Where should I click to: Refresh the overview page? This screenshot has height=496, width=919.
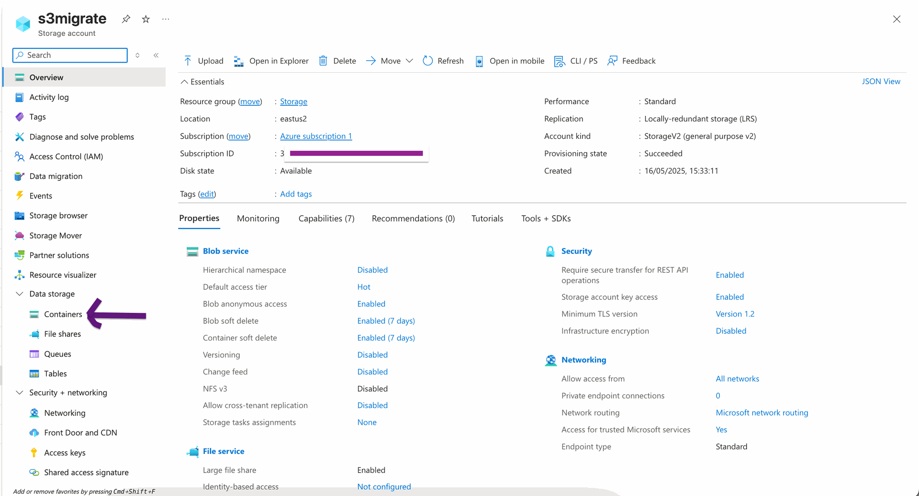pyautogui.click(x=443, y=61)
